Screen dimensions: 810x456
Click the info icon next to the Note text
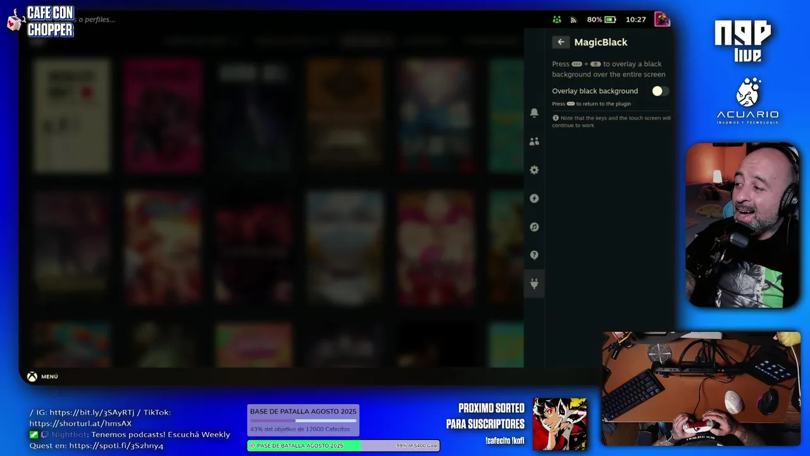click(556, 118)
